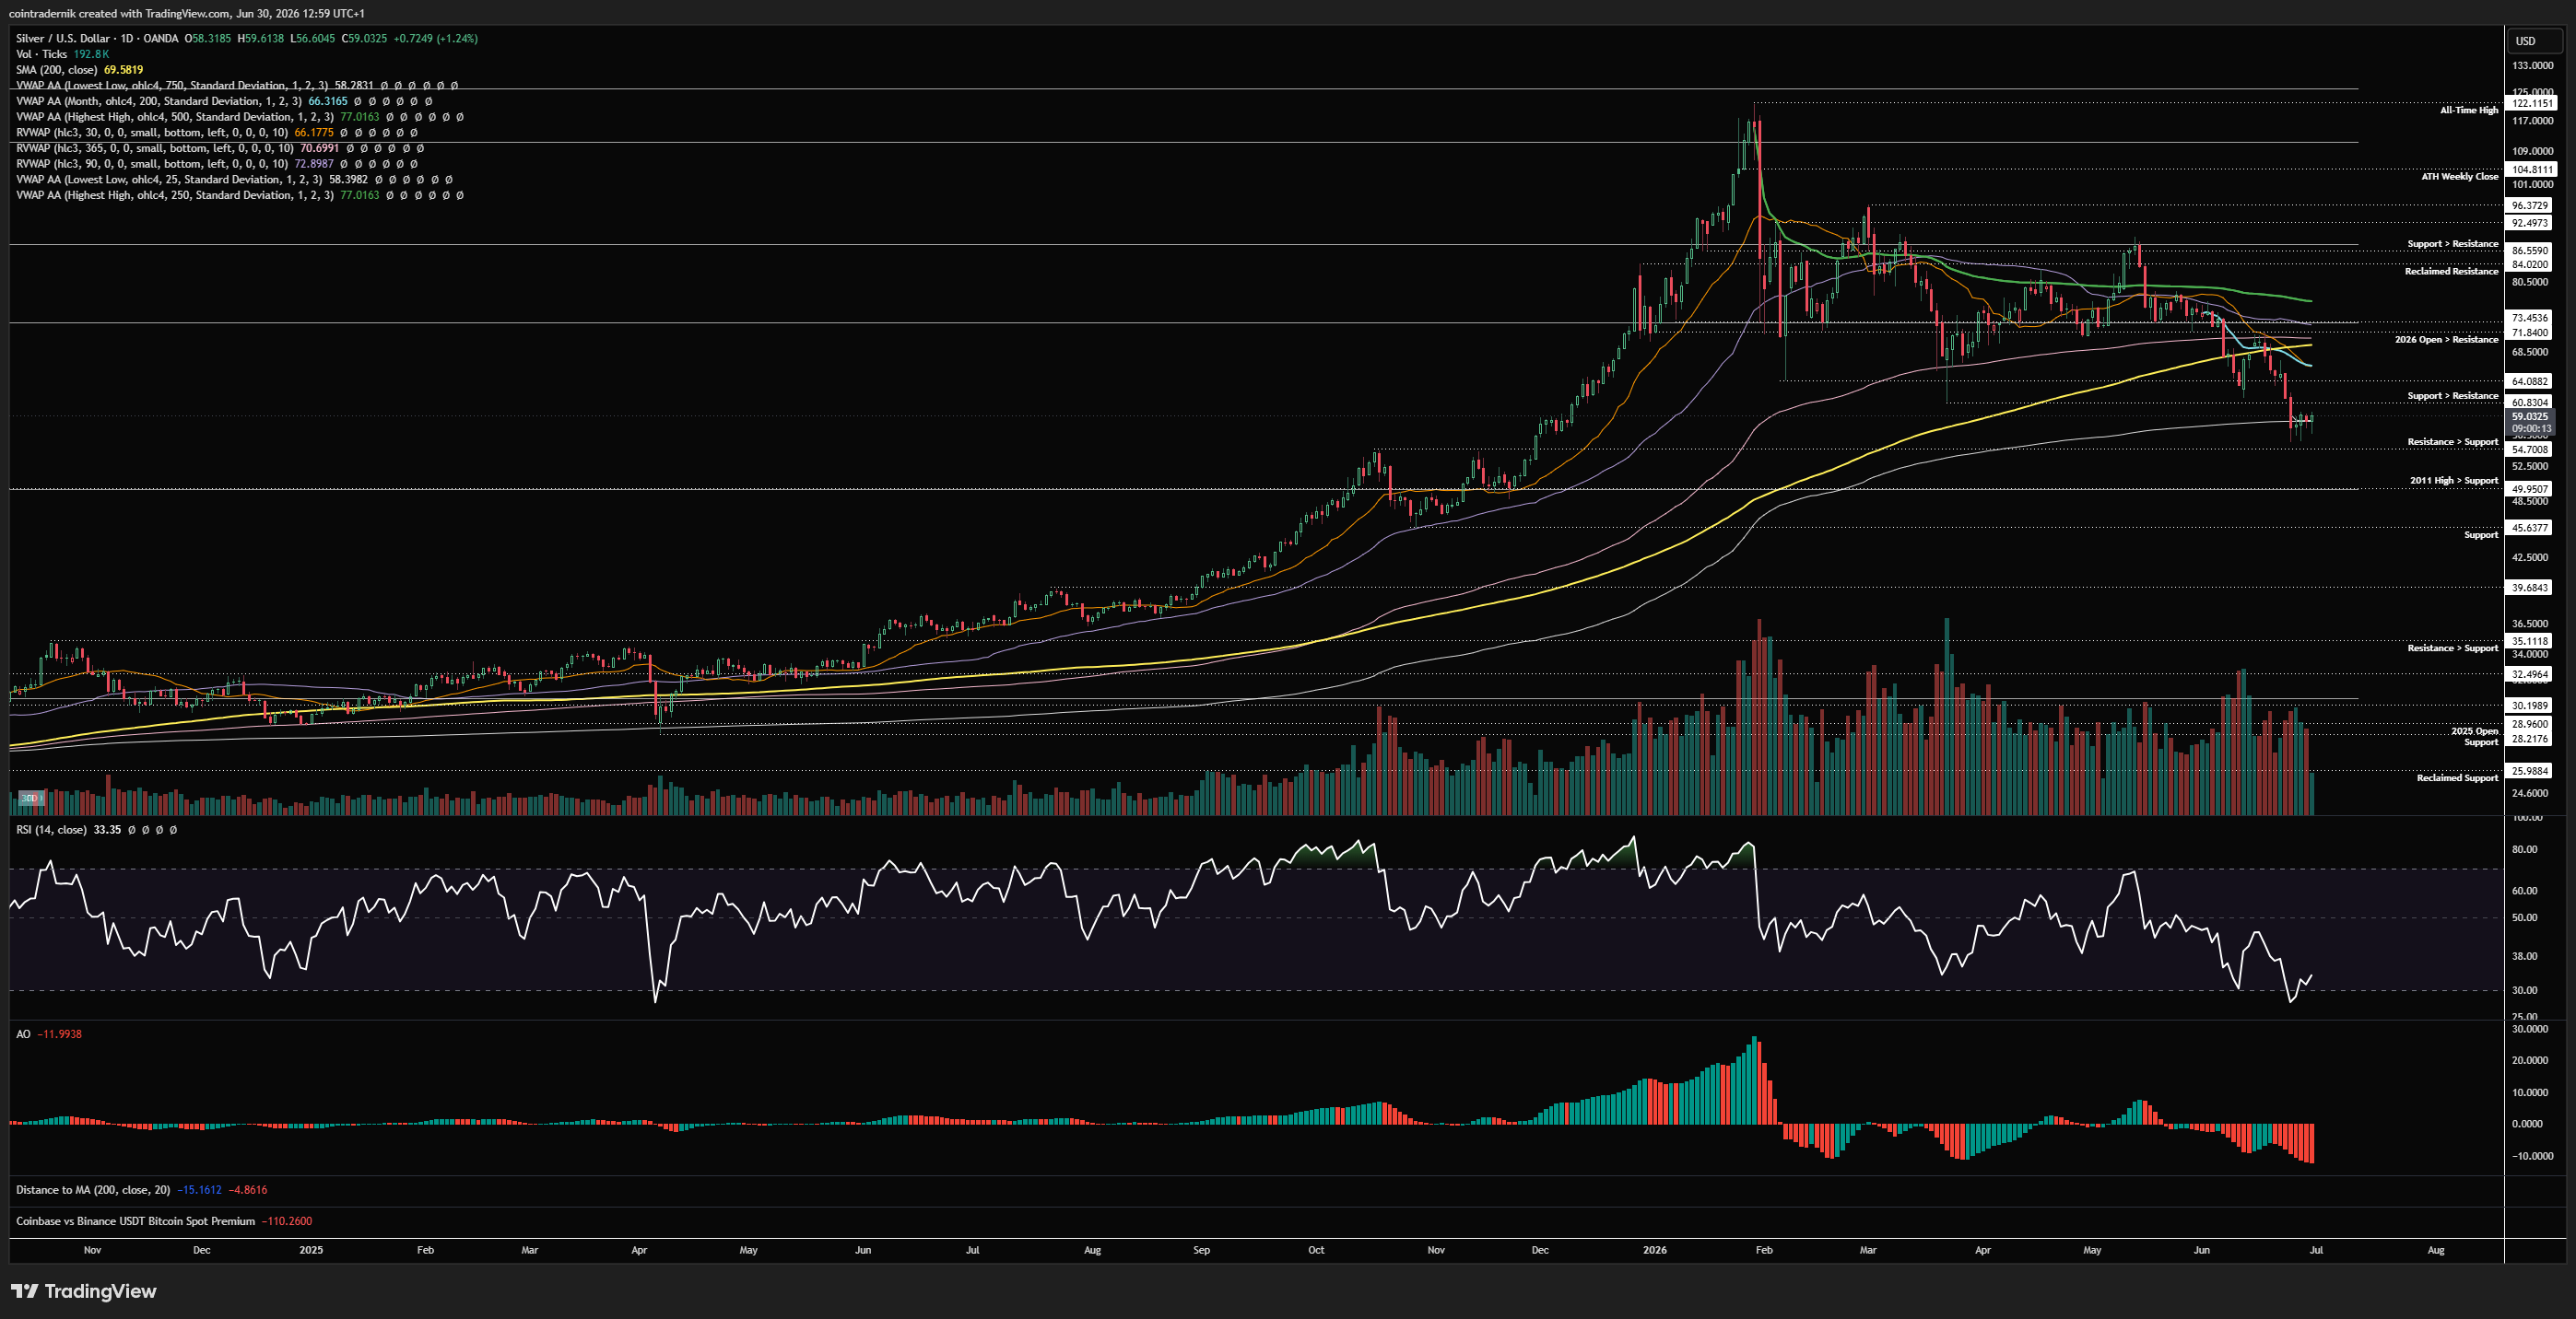
Task: Select the 92.4973 price label
Action: pyautogui.click(x=2530, y=223)
